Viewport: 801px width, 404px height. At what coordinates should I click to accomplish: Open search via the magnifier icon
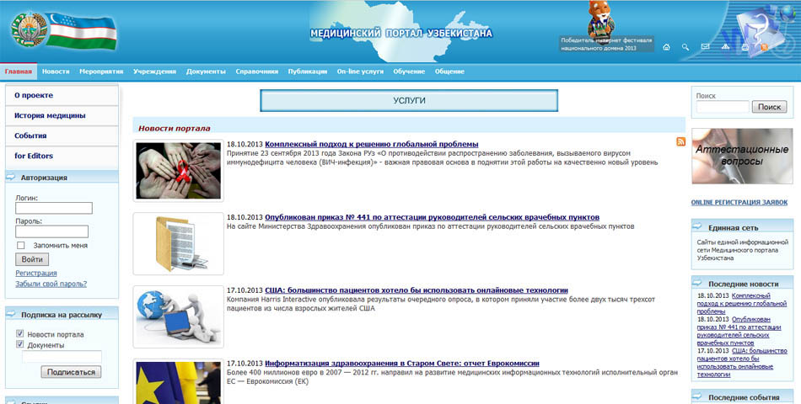click(x=685, y=47)
